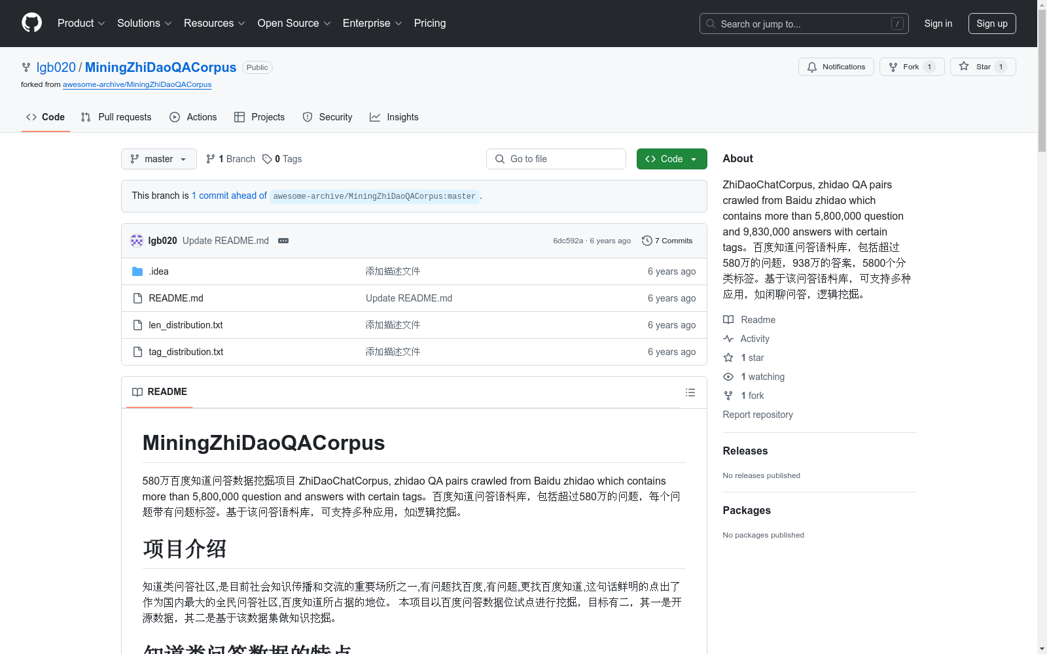Open the 添加描述文件 commit for .idea row
The width and height of the screenshot is (1047, 654).
(x=393, y=271)
